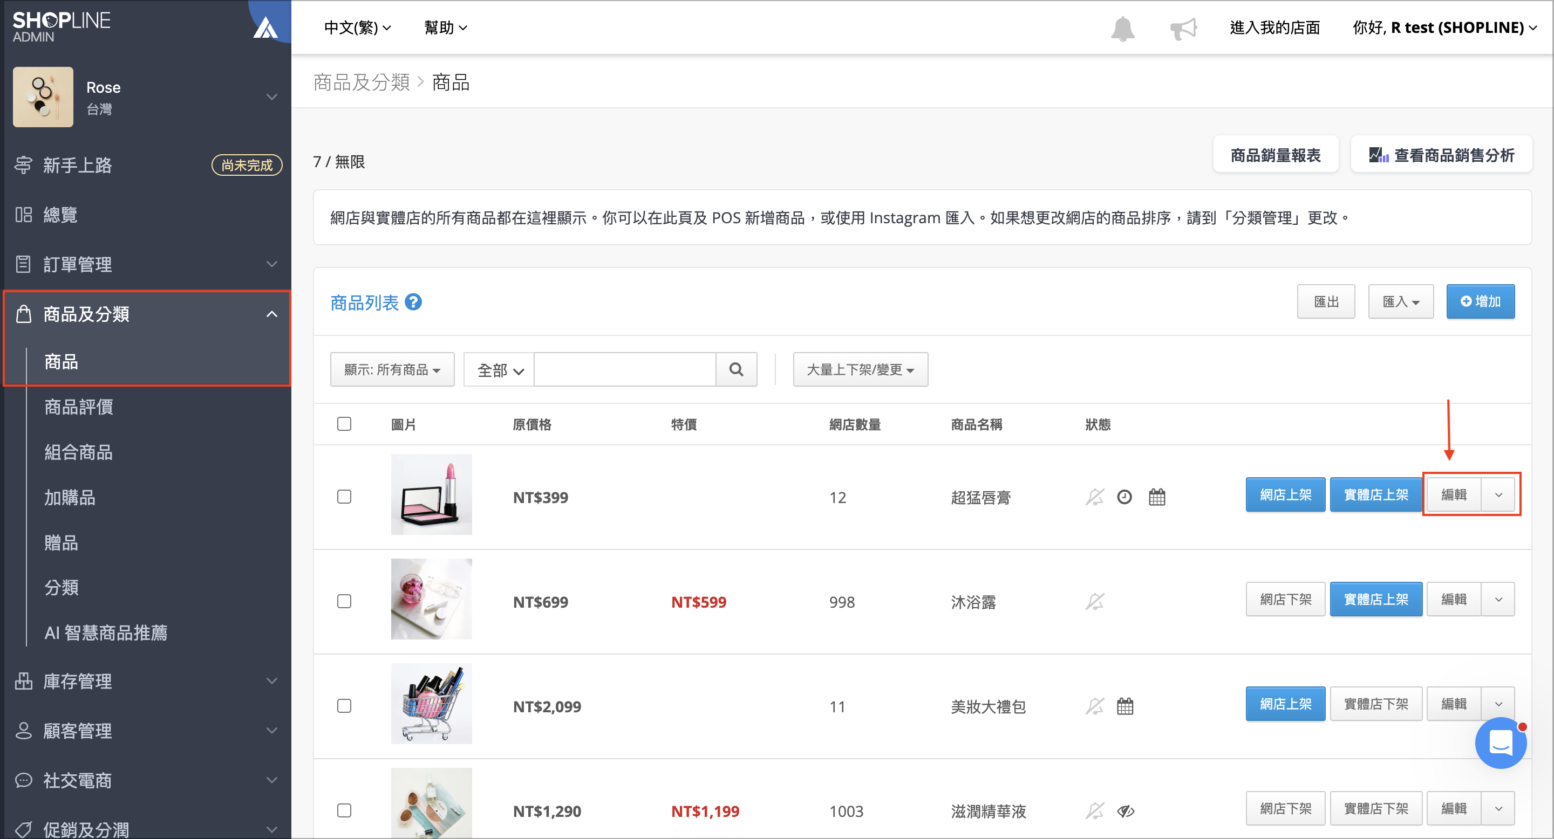
Task: Check the box for 滋潤精華液 row
Action: pos(344,810)
